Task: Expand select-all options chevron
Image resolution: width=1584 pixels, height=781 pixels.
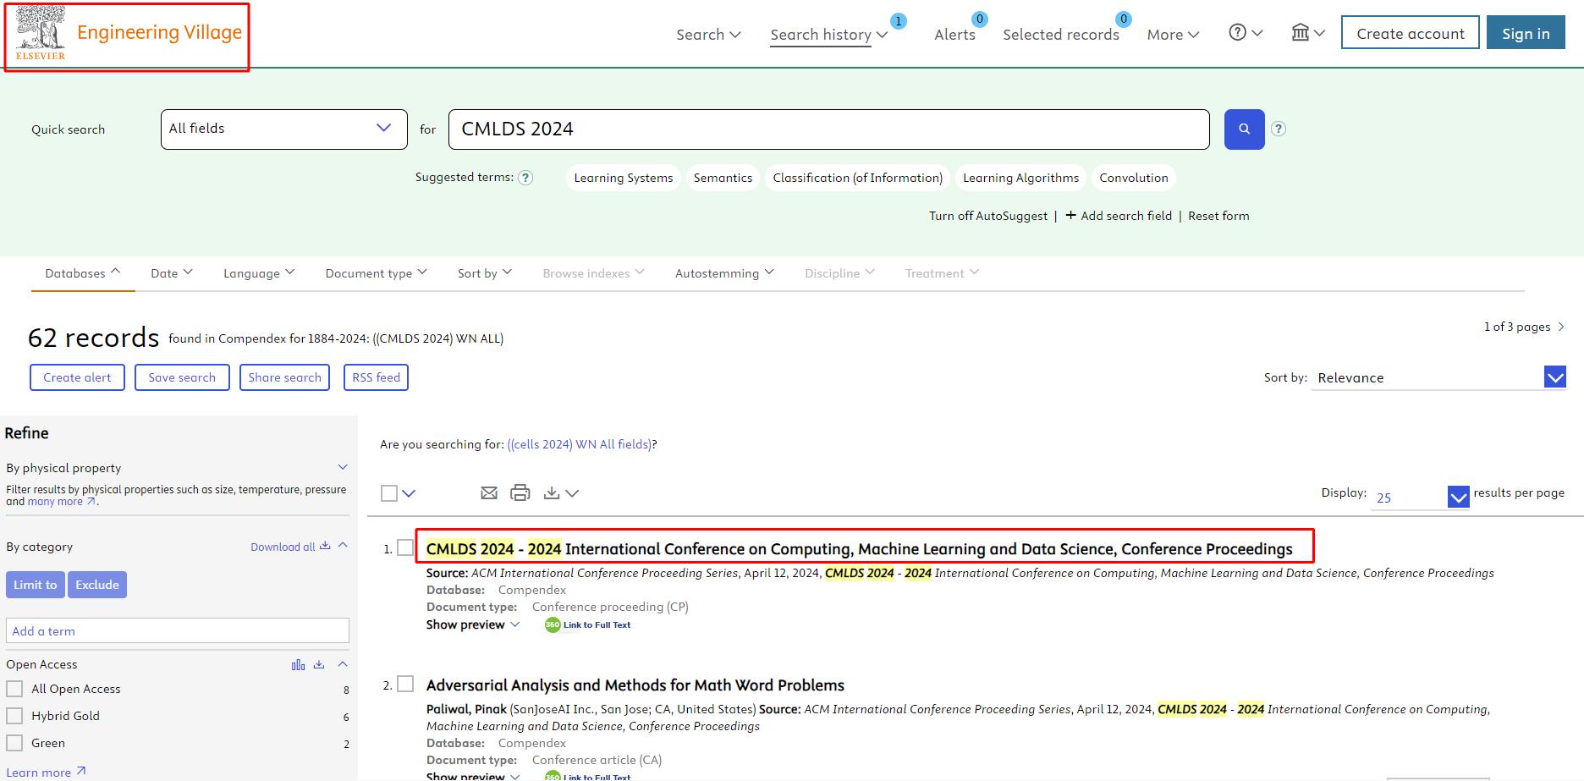Action: click(x=409, y=493)
